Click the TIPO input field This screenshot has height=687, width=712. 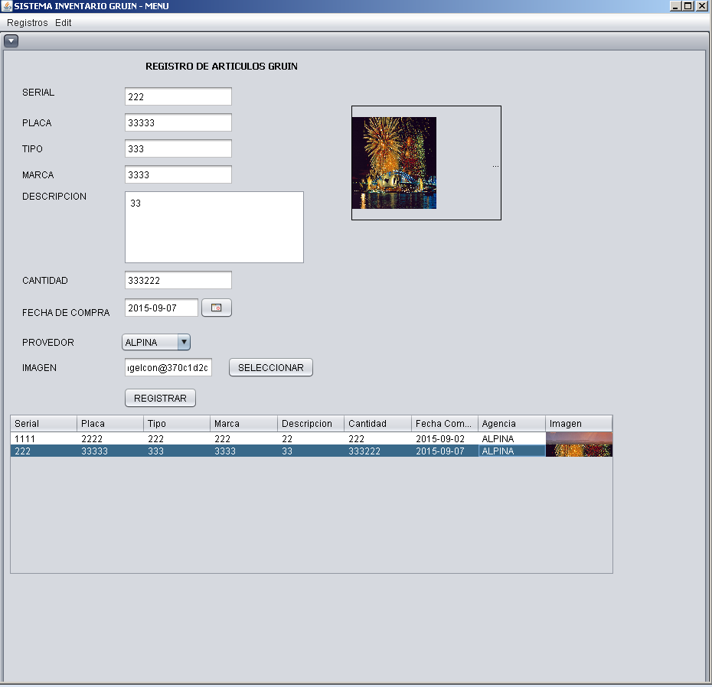click(178, 148)
